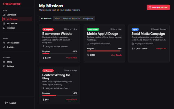Click the Post Mission plus-circle icon

(x=4, y=23)
